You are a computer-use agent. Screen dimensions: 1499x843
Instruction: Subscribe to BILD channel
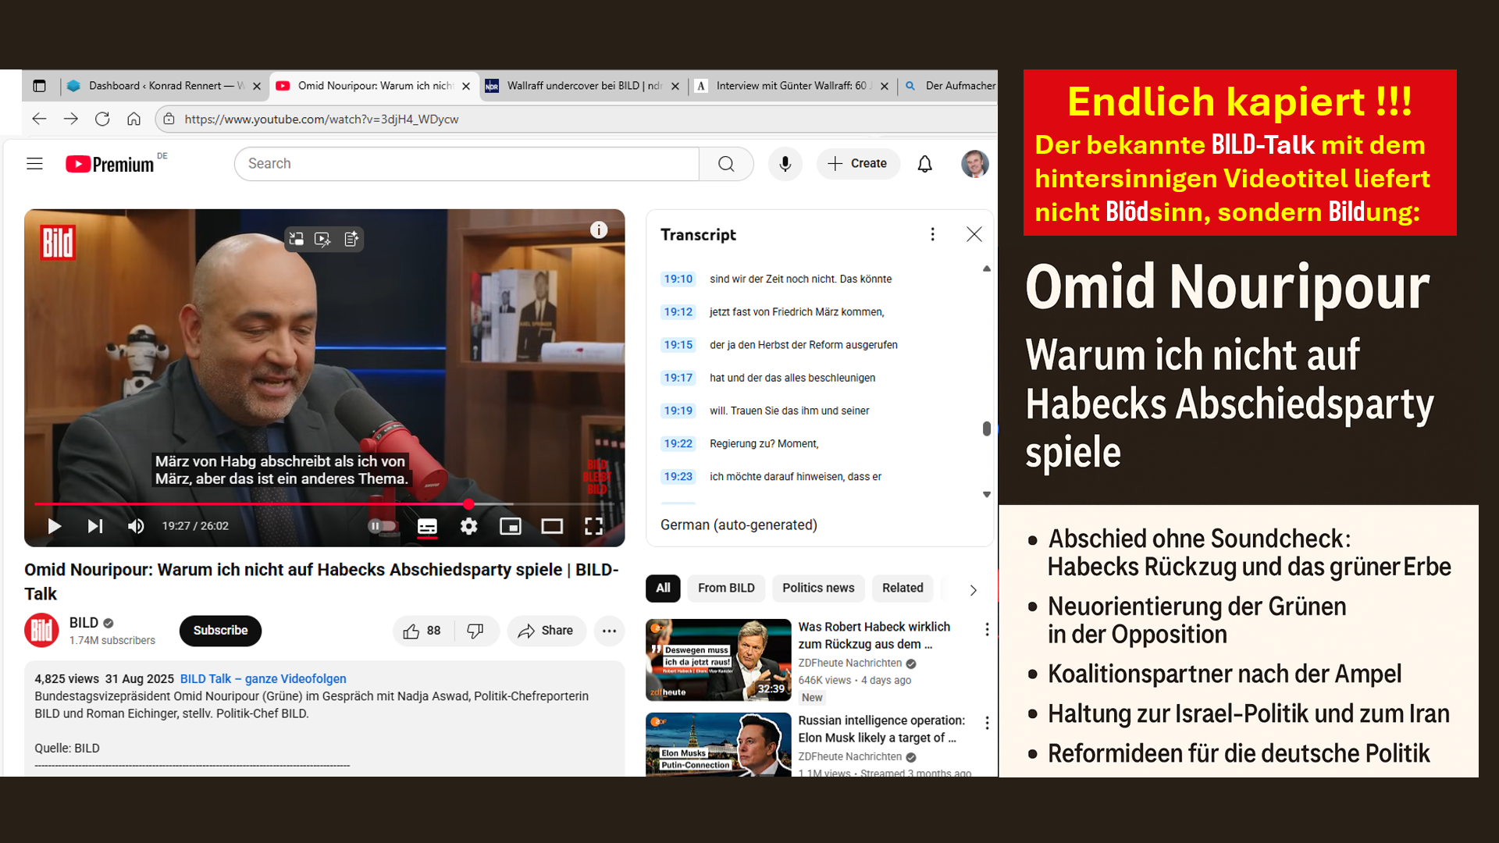point(220,631)
